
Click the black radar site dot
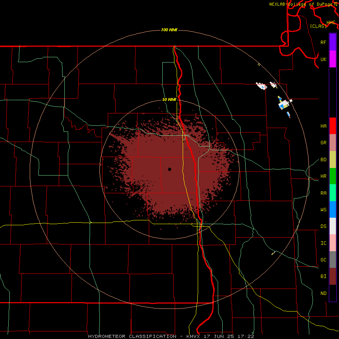169,169
